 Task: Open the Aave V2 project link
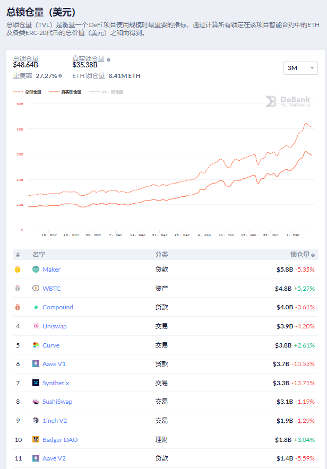(54, 458)
